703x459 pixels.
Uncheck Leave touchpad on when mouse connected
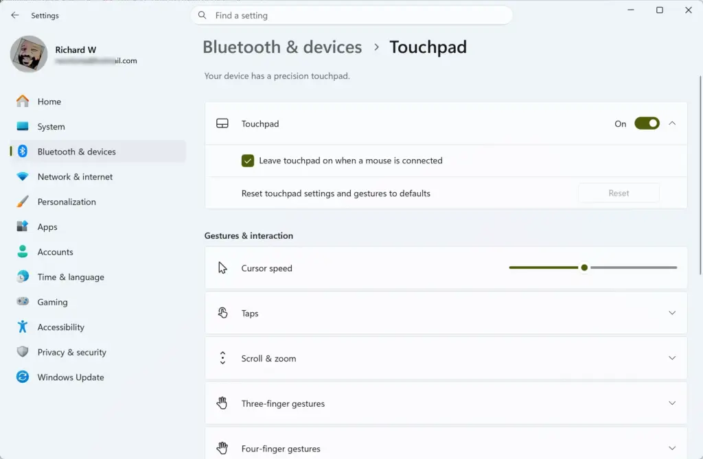(x=247, y=161)
